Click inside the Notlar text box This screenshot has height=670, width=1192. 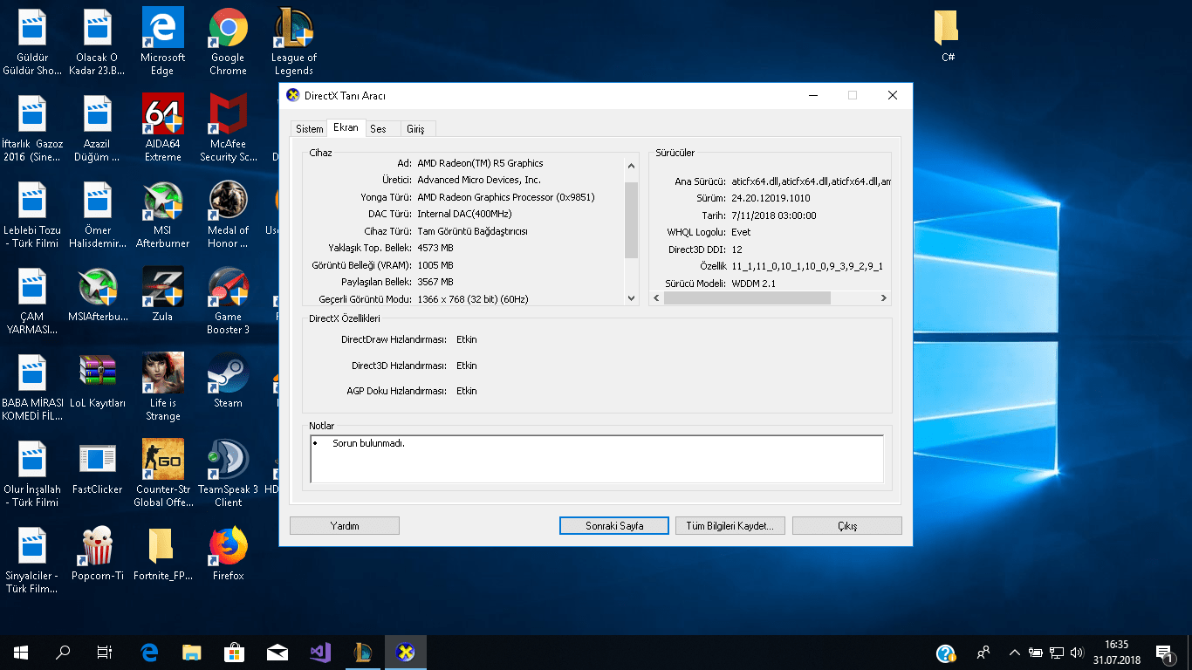(x=597, y=459)
